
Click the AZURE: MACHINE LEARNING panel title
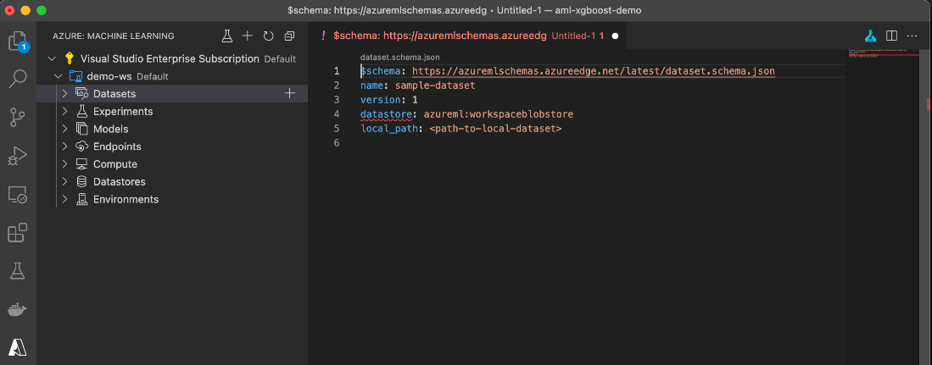pos(114,36)
